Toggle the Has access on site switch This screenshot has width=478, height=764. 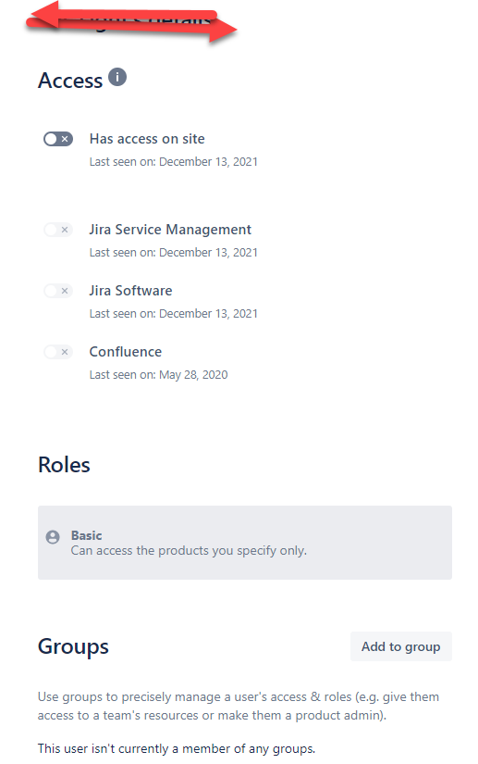(58, 139)
